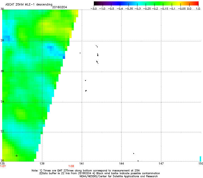Click the latitude label 26
Screen dimensions: 203x178
click(2, 71)
